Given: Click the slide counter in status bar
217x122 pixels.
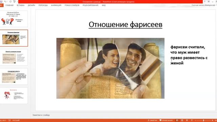Looking at the screenshot, I should click(x=3, y=120).
